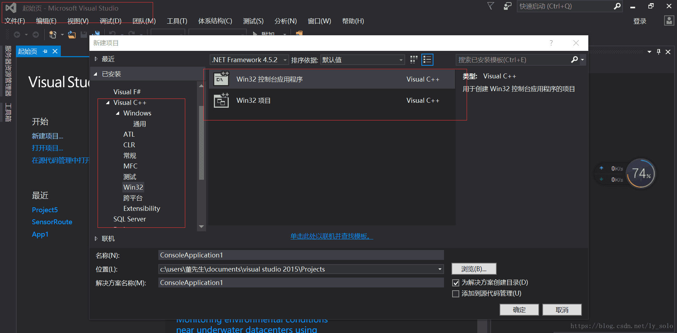Select the Win32 控制台应用程序 template
This screenshot has width=677, height=333.
click(269, 79)
